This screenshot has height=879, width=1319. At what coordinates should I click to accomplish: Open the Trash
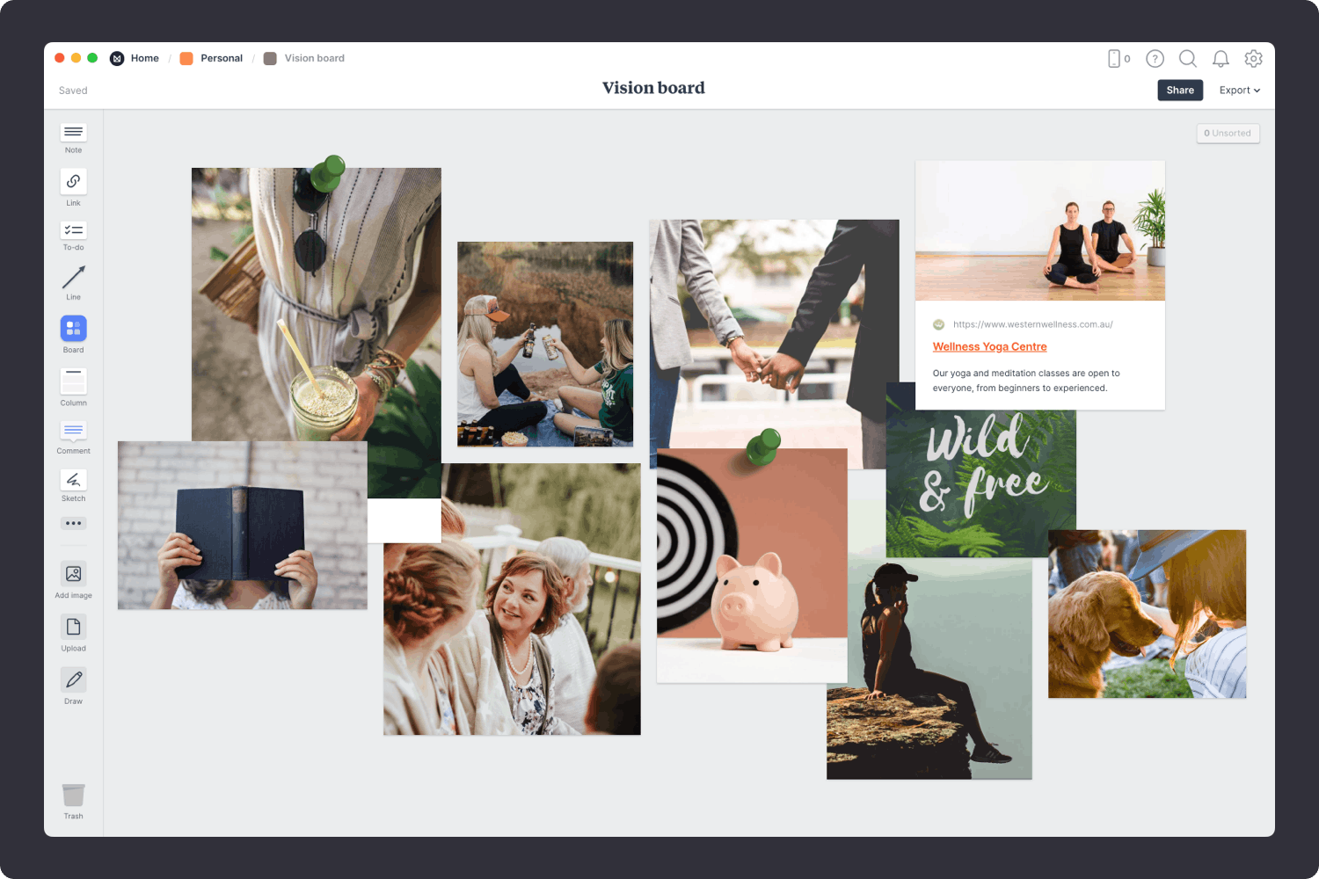[73, 795]
